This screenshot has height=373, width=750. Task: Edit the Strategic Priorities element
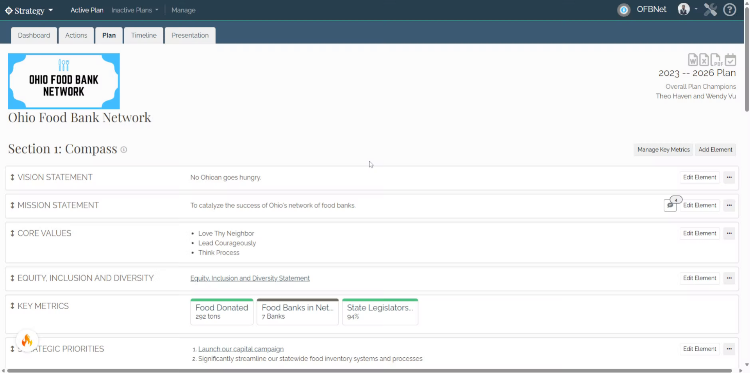[700, 349]
